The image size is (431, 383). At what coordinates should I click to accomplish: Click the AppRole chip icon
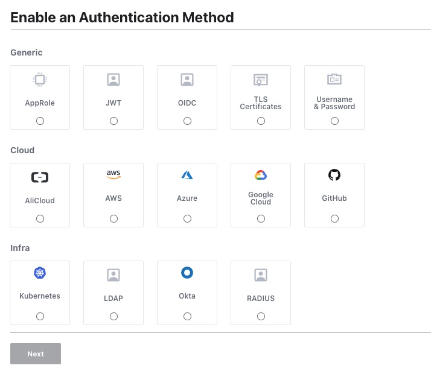coord(40,80)
